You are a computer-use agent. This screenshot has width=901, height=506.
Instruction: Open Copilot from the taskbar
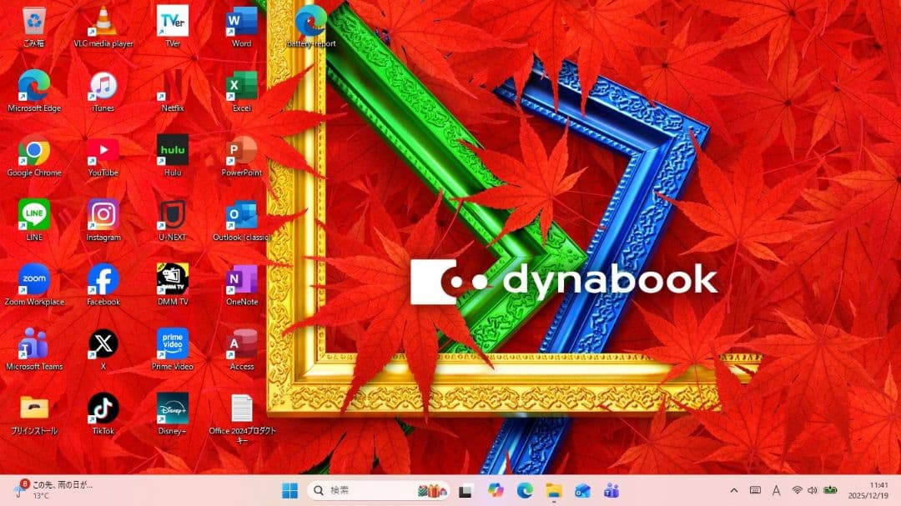pyautogui.click(x=496, y=490)
